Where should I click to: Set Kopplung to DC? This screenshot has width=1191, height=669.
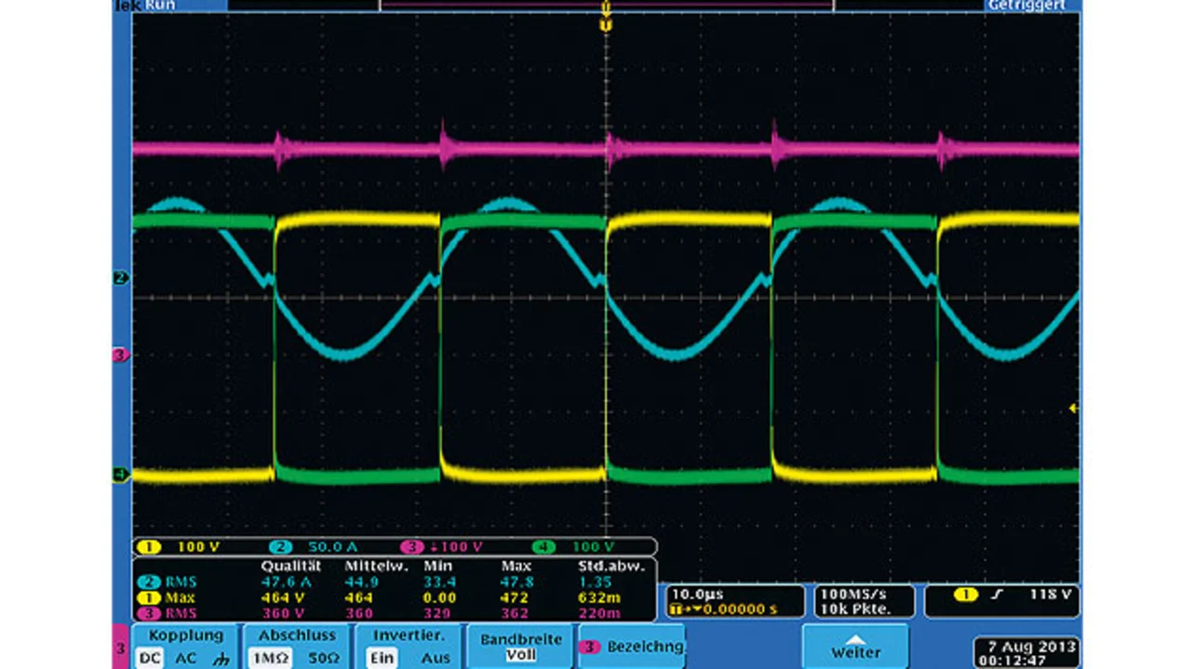click(149, 657)
